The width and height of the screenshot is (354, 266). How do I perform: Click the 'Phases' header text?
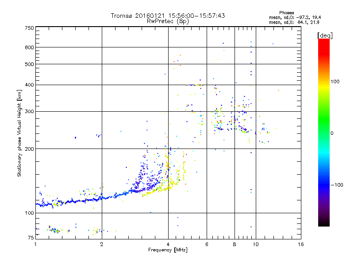coord(286,13)
